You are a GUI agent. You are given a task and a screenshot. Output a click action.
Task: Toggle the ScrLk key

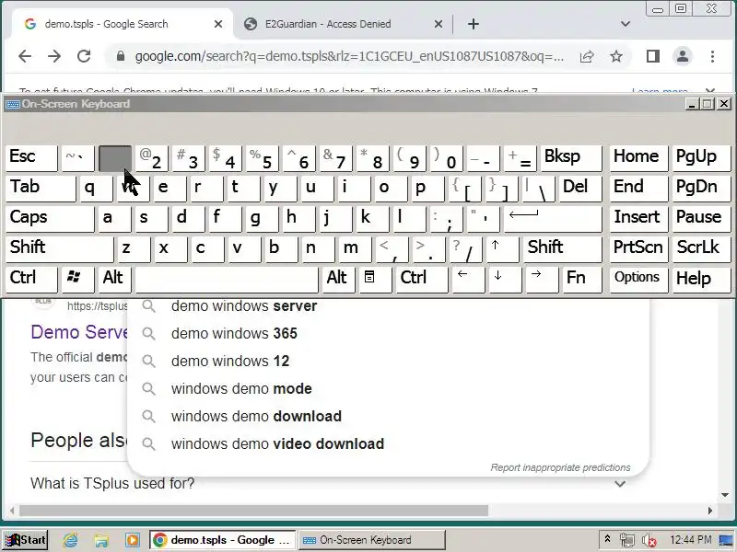click(x=701, y=248)
